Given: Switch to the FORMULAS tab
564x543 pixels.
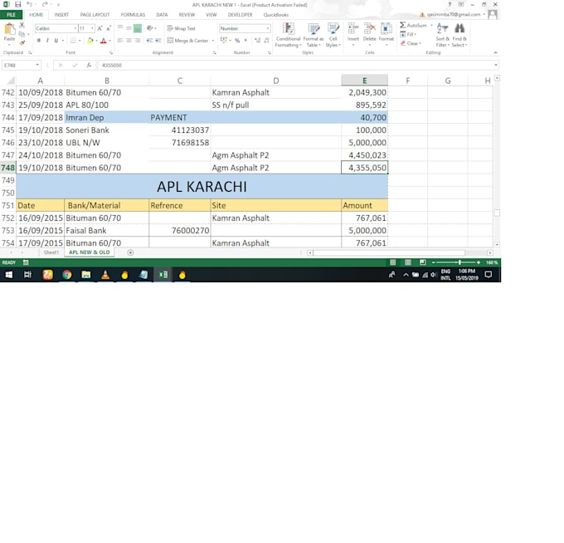Looking at the screenshot, I should point(133,15).
